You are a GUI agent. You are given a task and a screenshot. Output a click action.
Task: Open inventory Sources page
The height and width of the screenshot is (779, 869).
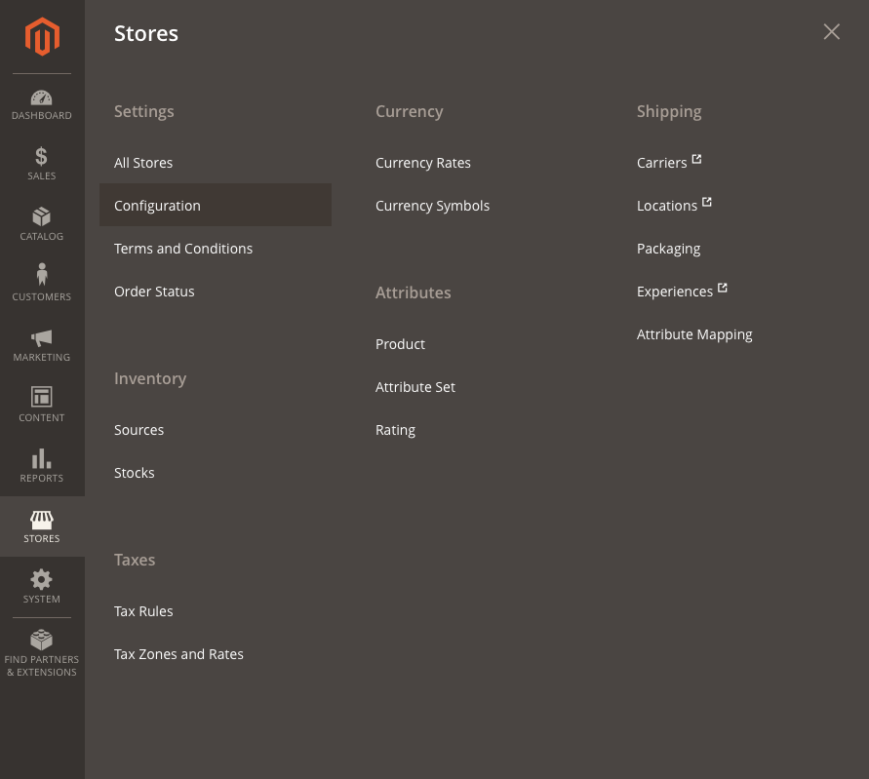click(139, 430)
